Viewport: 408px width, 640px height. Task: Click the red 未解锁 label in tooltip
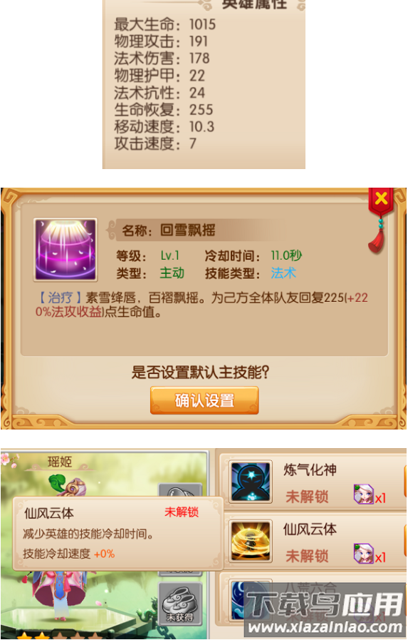click(x=182, y=512)
